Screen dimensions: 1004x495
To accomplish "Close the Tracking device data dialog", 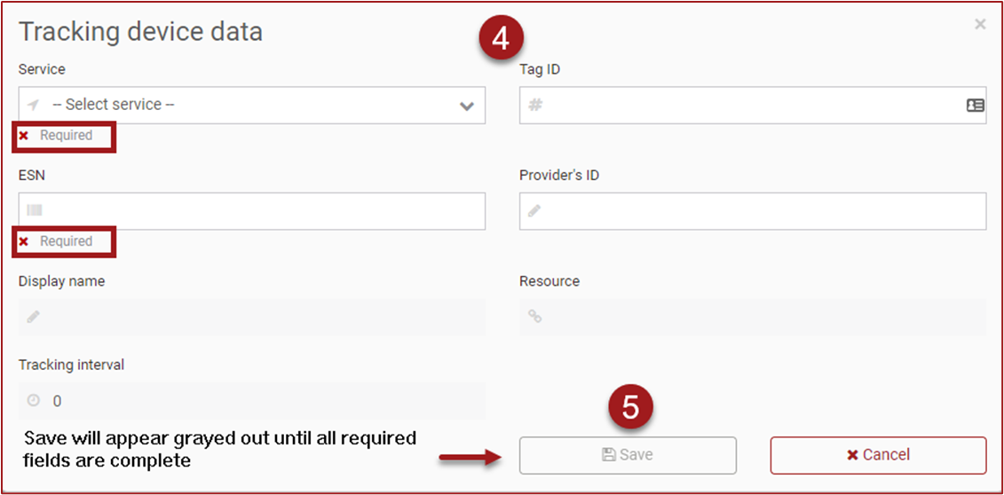I will 980,24.
